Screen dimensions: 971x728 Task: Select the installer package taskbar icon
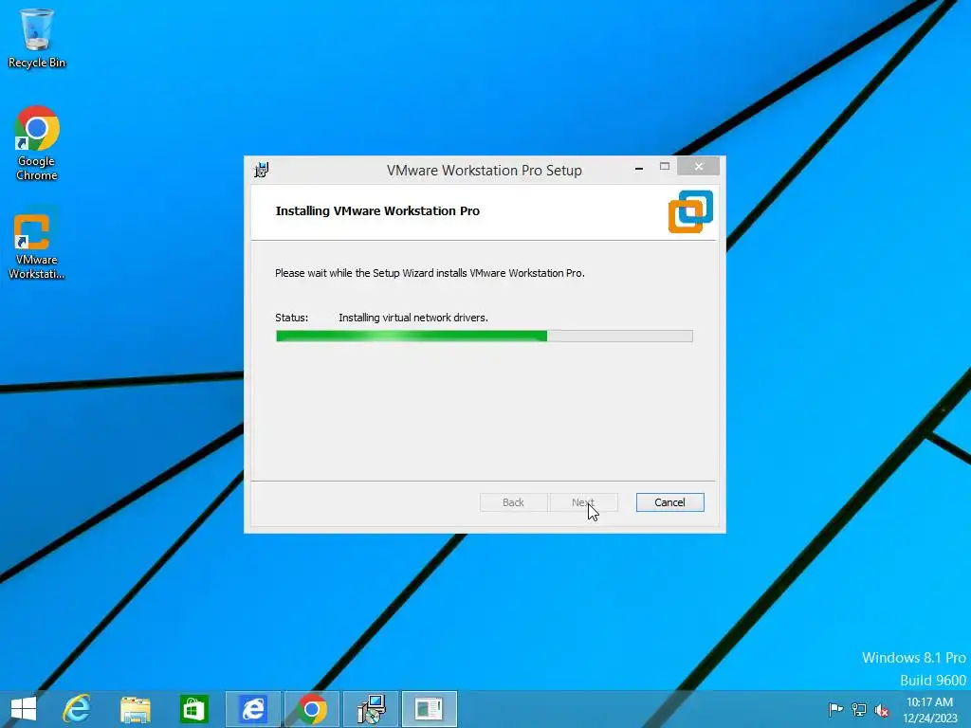pyautogui.click(x=371, y=709)
